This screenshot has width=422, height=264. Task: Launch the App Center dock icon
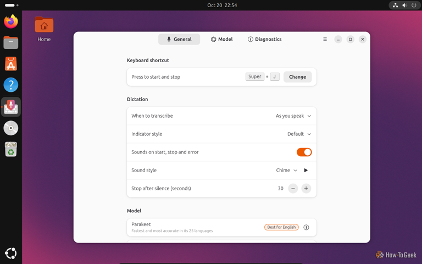(x=11, y=64)
